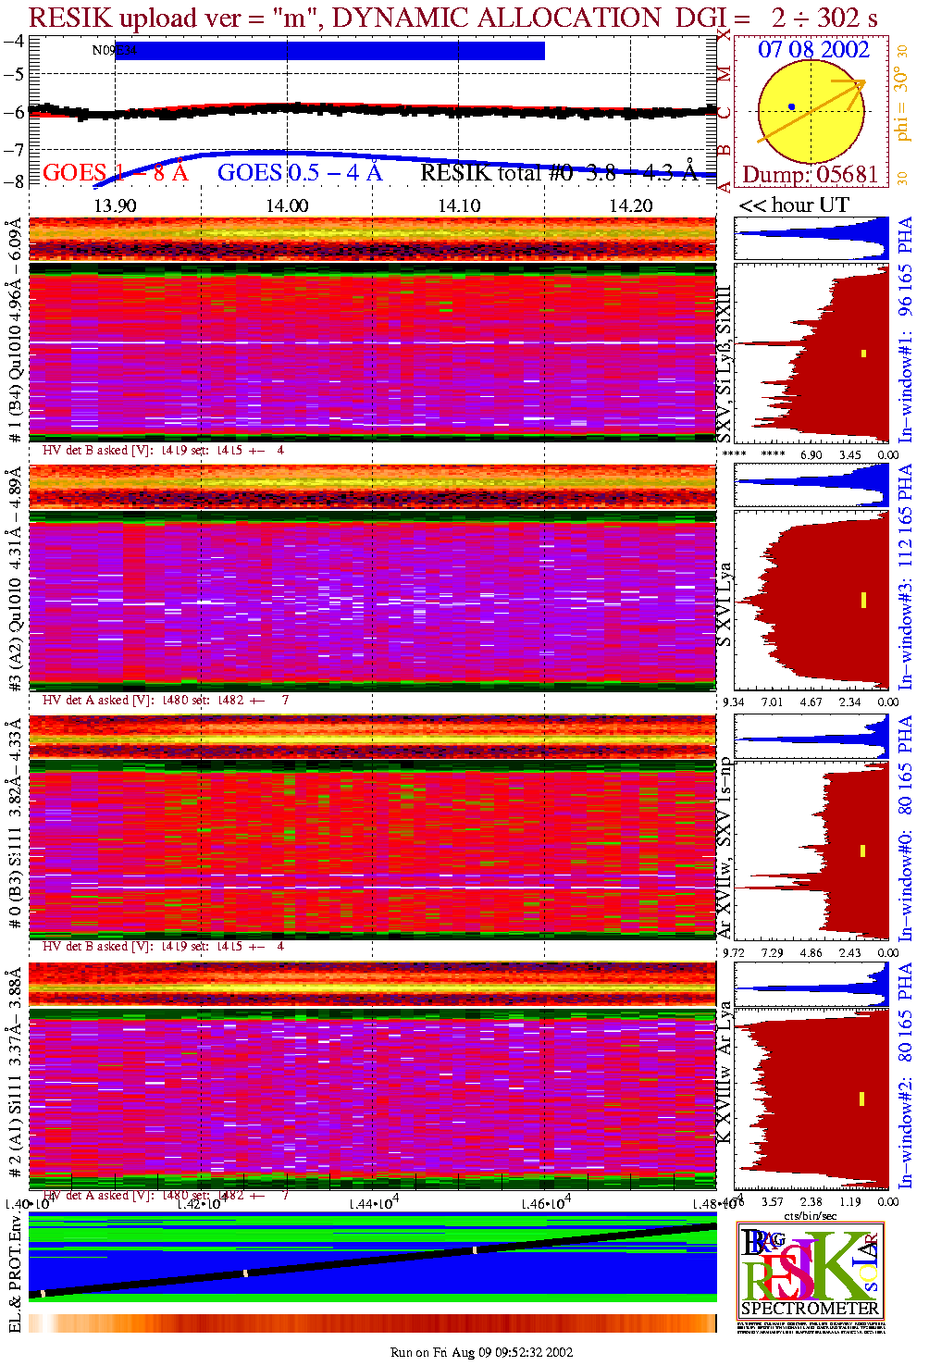Viewport: 929px width, 1366px height.
Task: Select yellow marker in In-window#1 histogram
Action: [863, 353]
